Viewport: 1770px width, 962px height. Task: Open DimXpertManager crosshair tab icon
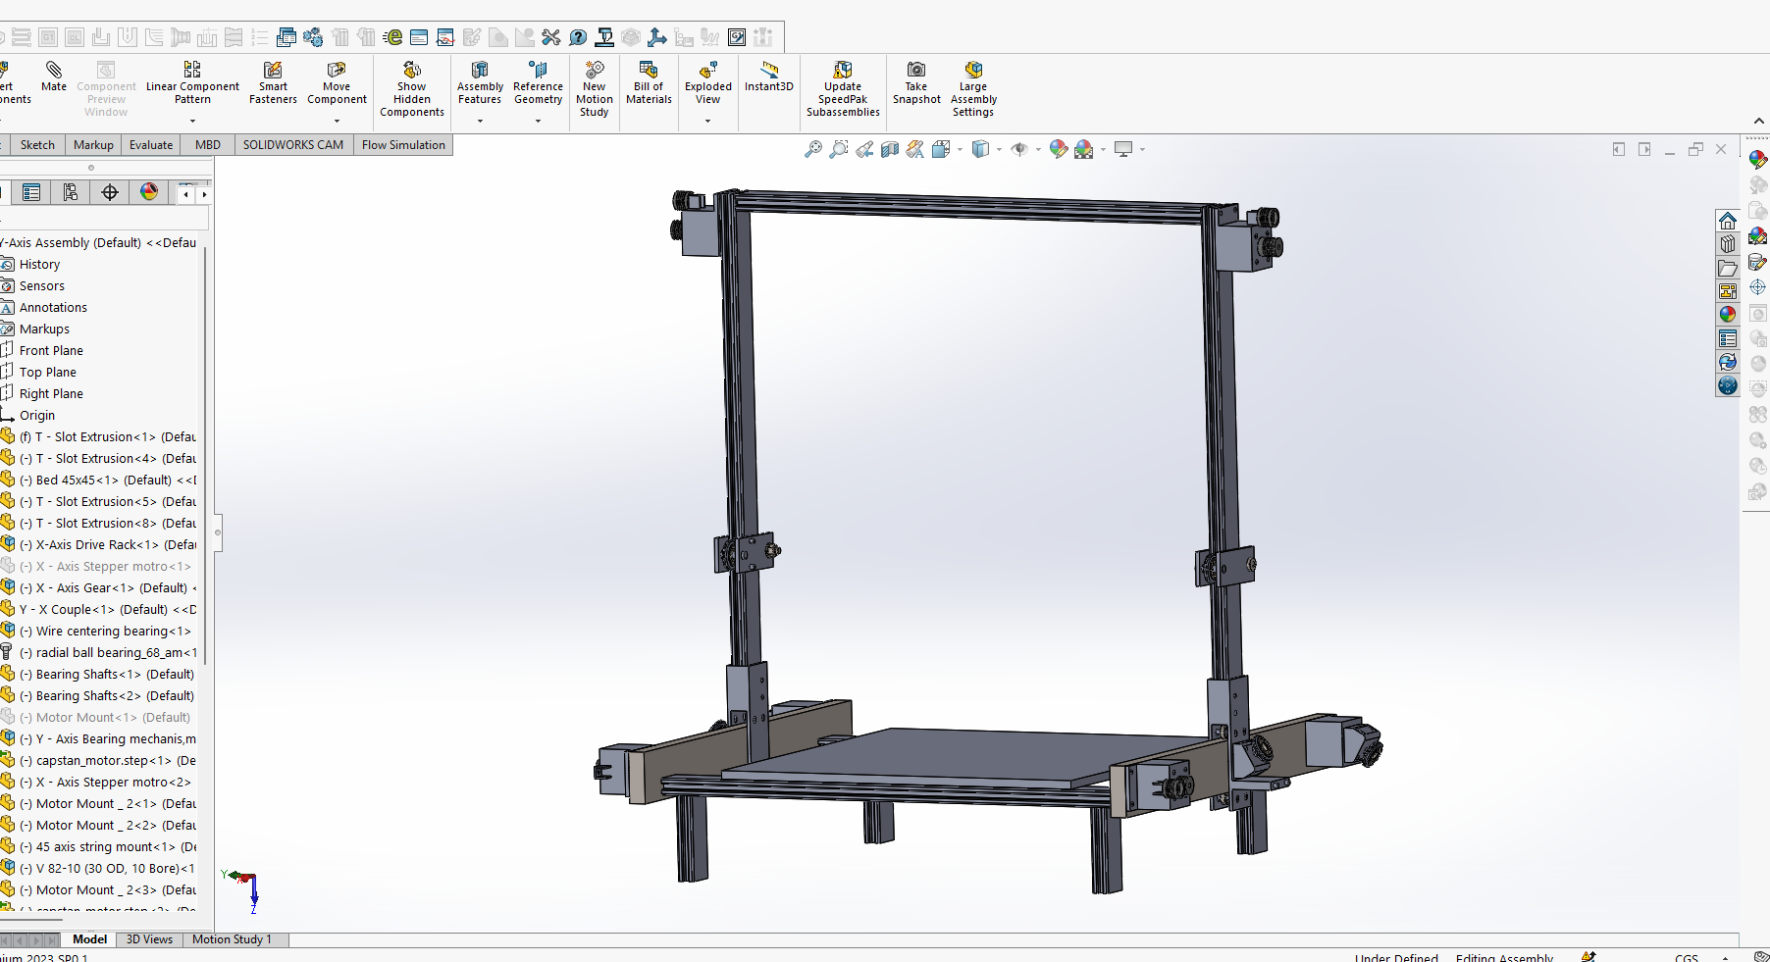click(x=110, y=192)
